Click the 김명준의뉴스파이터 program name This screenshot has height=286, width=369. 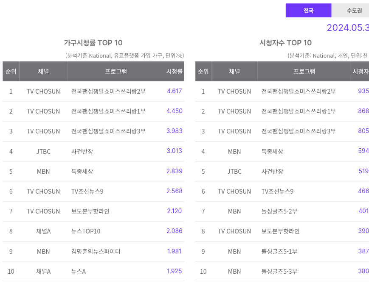point(96,252)
